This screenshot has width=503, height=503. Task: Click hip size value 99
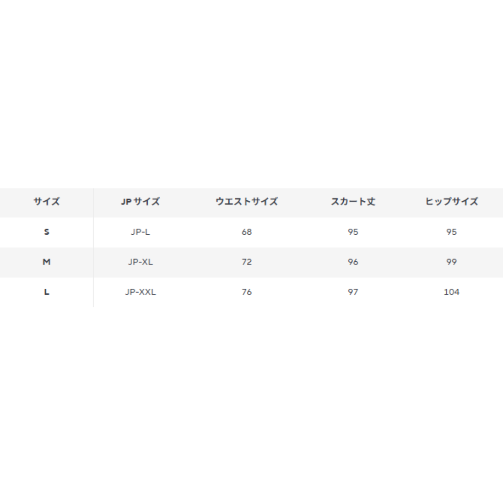pos(451,262)
